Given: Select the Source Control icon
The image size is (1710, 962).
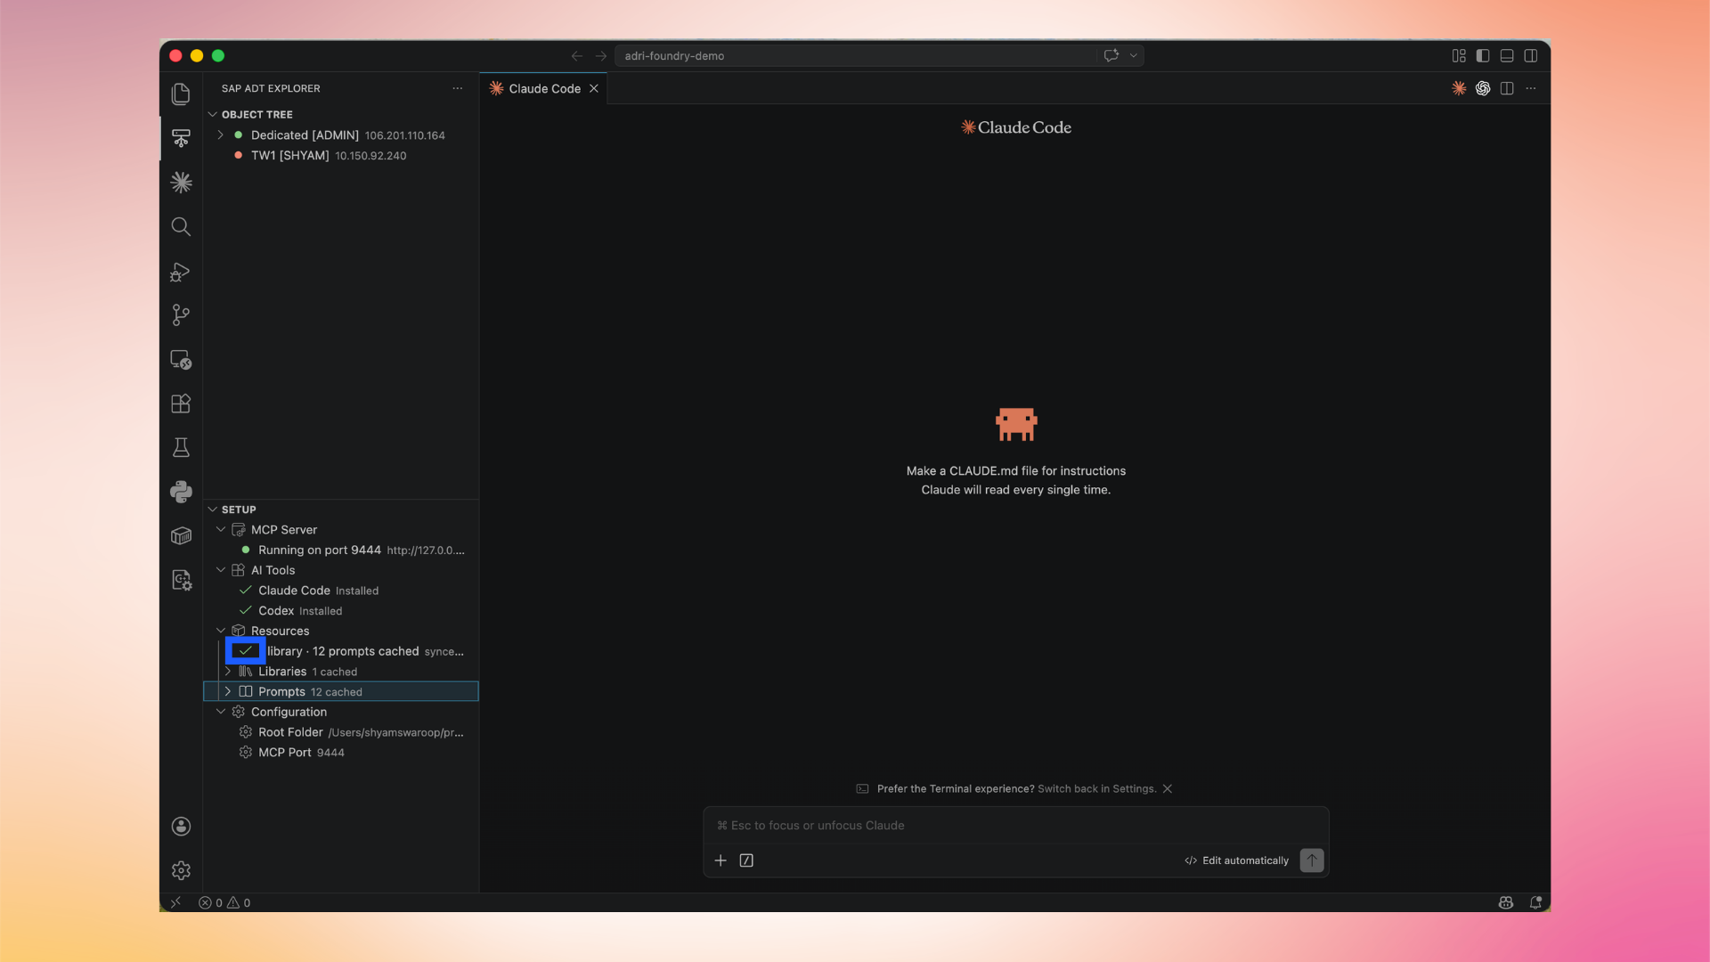Looking at the screenshot, I should (181, 315).
